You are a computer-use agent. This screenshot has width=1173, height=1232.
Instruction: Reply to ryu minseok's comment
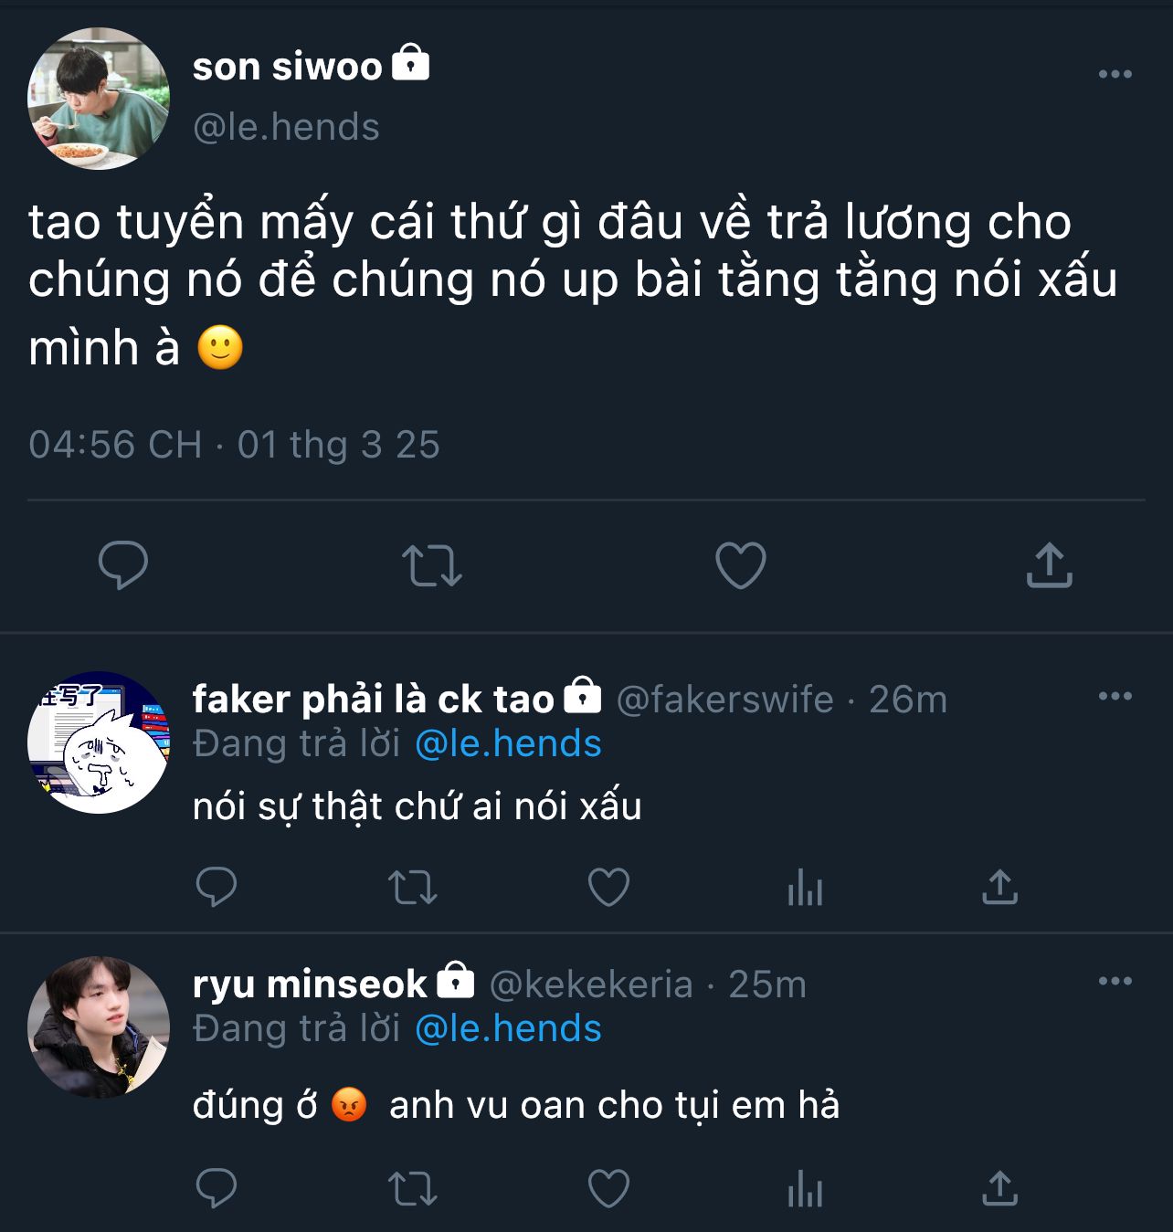tap(217, 1189)
